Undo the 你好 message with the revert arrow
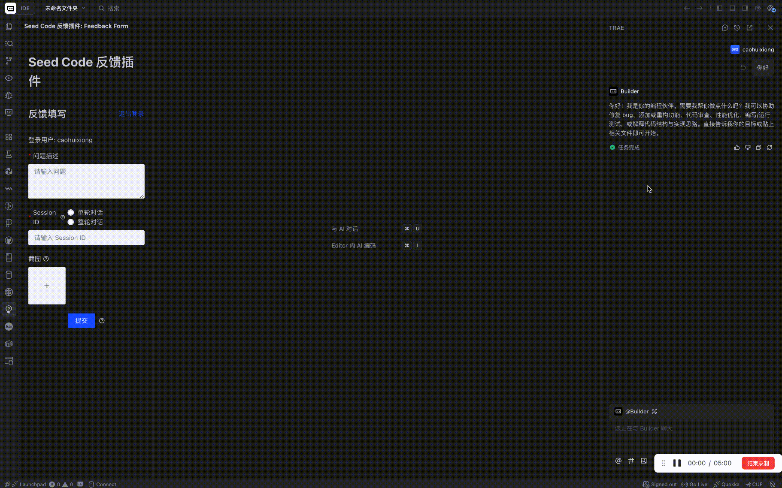Viewport: 782px width, 488px height. pos(743,68)
